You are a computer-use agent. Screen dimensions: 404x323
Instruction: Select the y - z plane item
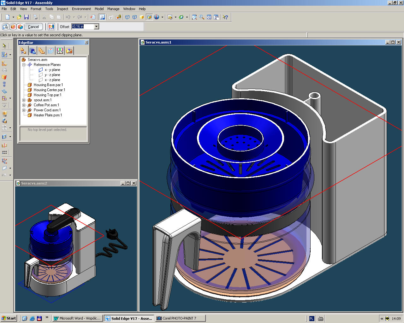point(52,75)
